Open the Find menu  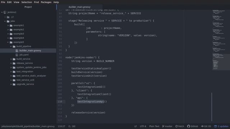[x=36, y=2]
